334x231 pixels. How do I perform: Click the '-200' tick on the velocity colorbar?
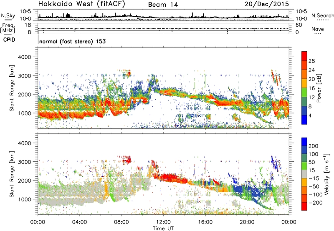[315, 203]
